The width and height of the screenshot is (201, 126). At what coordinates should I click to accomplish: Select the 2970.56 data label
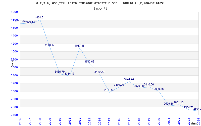coord(109,90)
